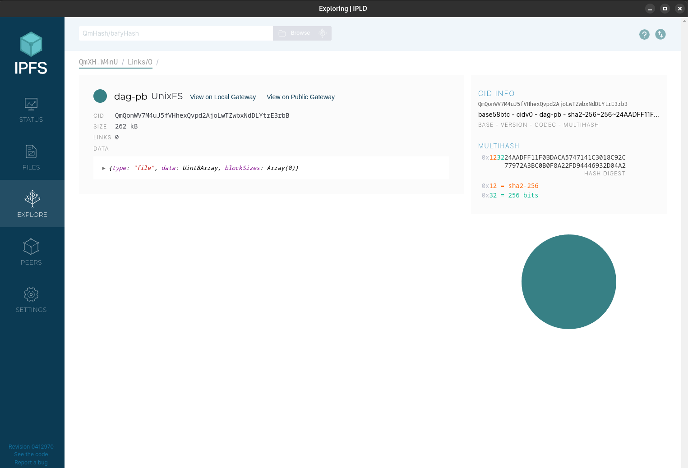Image resolution: width=688 pixels, height=468 pixels.
Task: Switch to SETTINGS menu label
Action: (31, 310)
